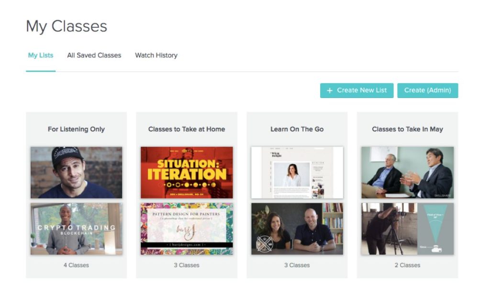Open the camera Field of View class thumbnail
This screenshot has width=490, height=284.
coord(407,228)
